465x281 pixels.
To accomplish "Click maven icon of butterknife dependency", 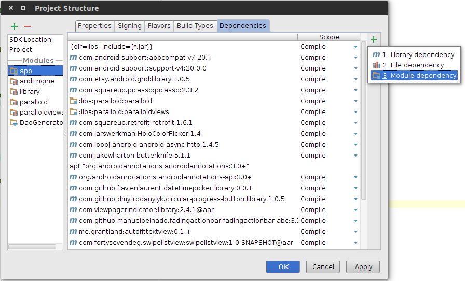I will pos(73,156).
